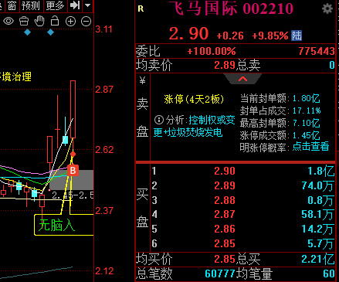Screen dimensions: 339x282
Task: Click the change percent +9.85%
Action: (x=270, y=36)
